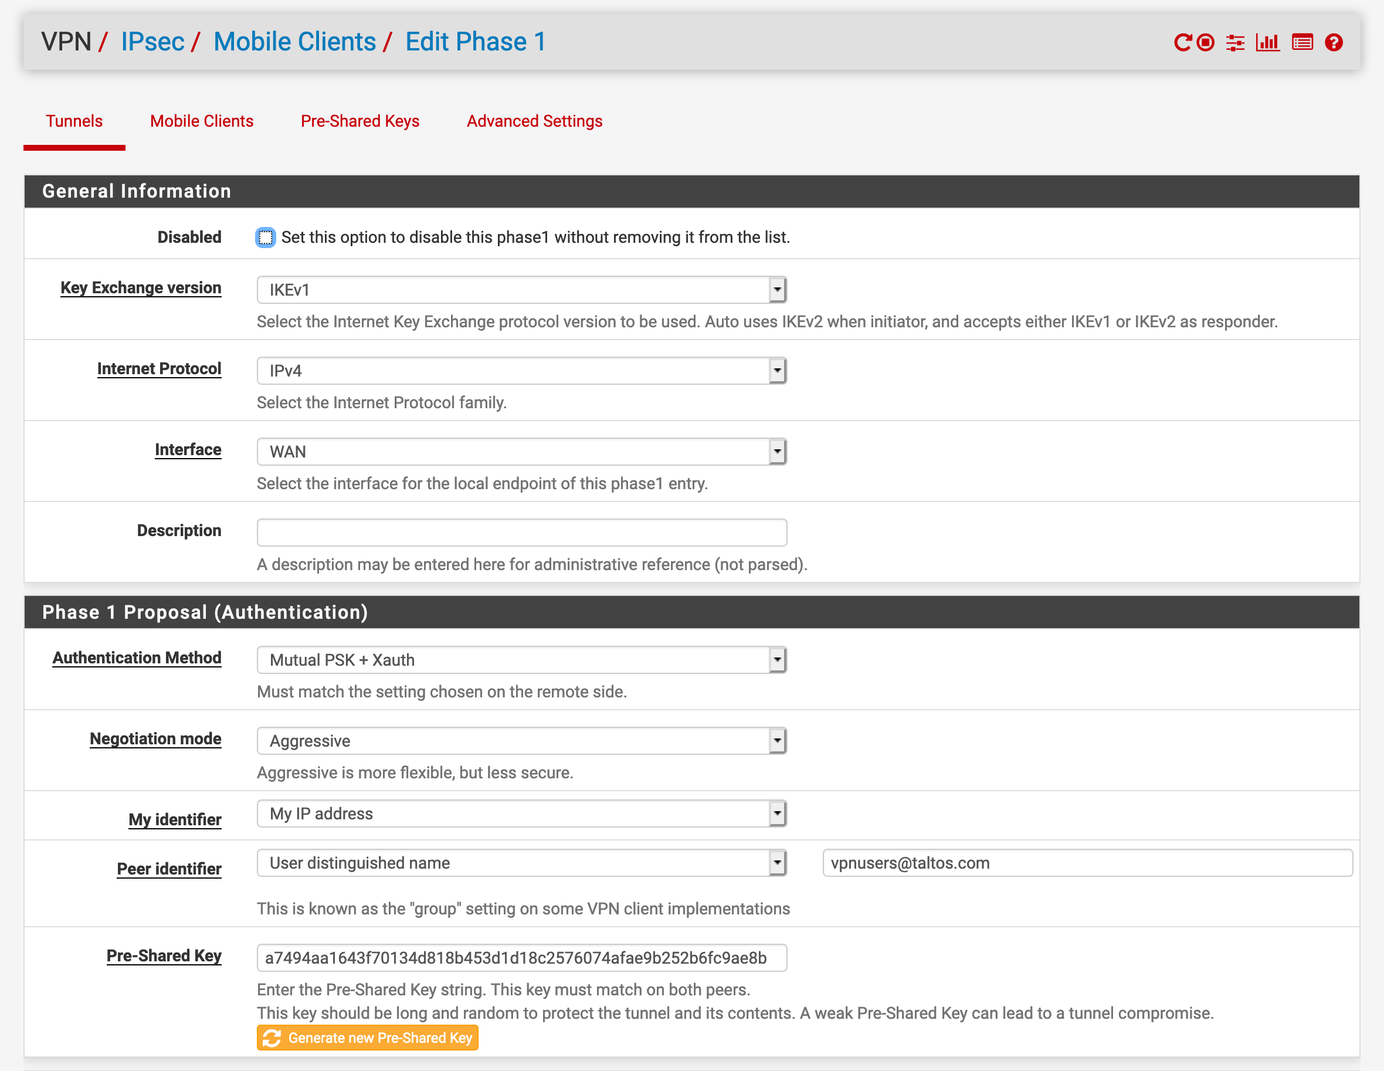
Task: Switch to the Advanced Settings tab
Action: (534, 121)
